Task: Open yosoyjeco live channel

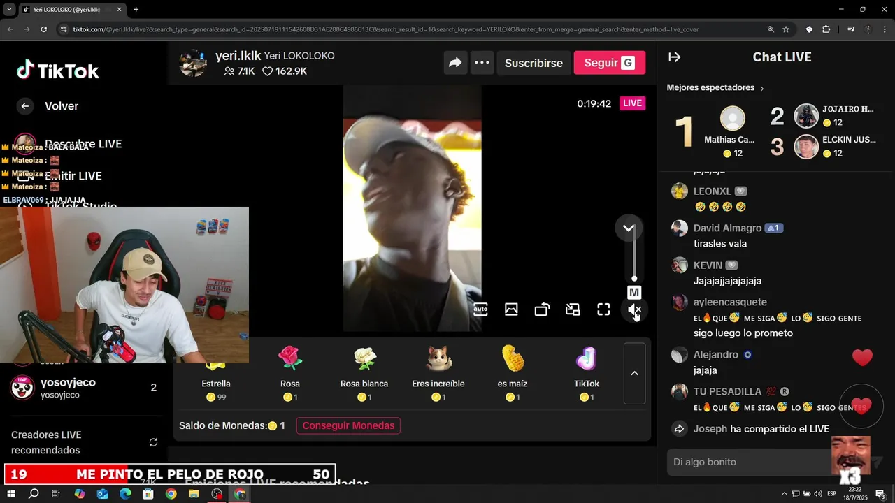Action: [x=84, y=388]
